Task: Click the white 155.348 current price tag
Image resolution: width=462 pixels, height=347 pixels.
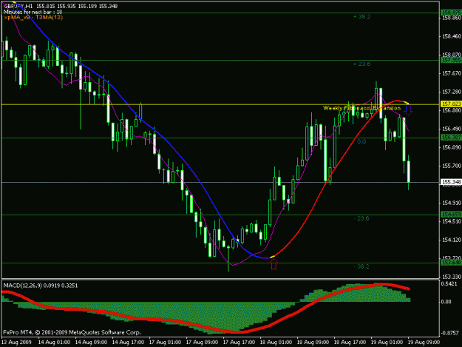Action: [451, 182]
